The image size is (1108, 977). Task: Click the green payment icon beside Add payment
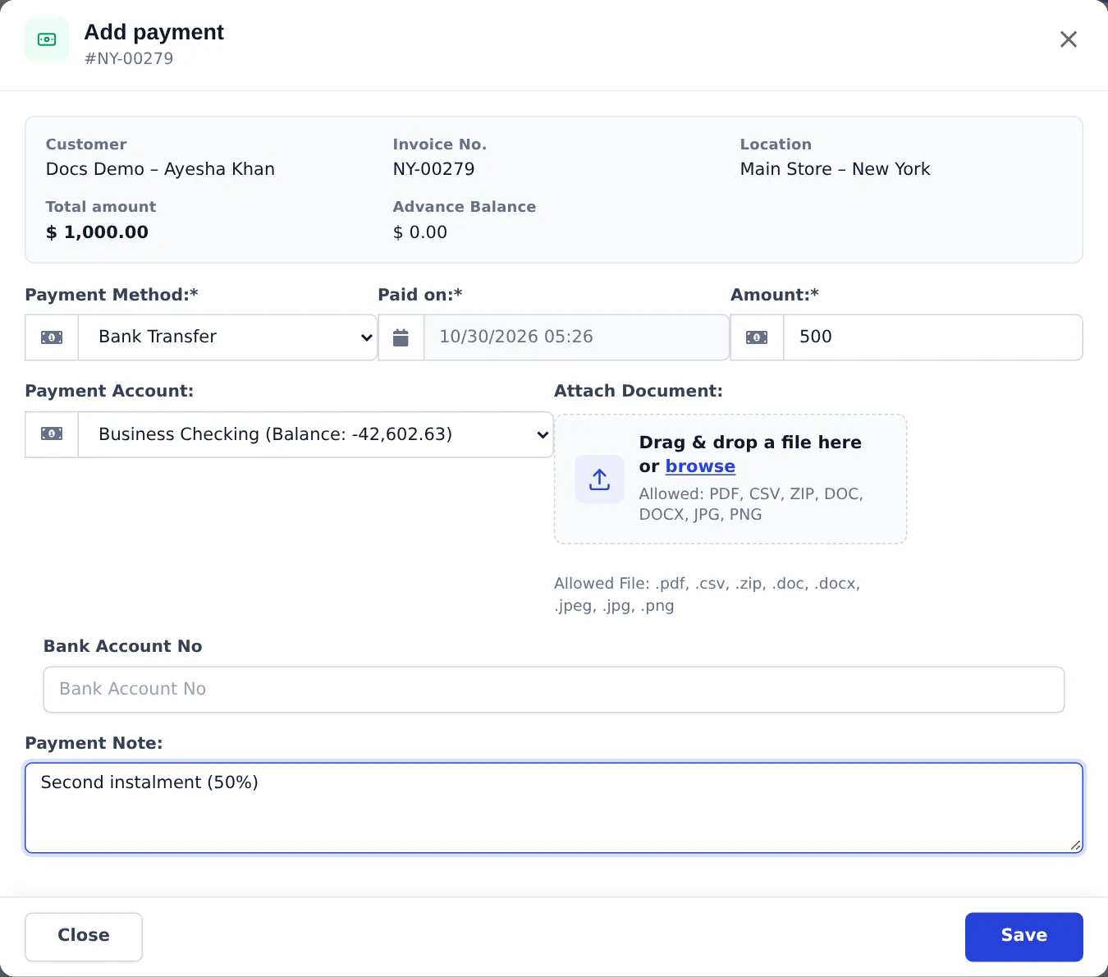click(47, 39)
